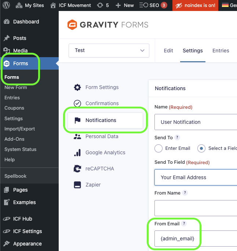
Task: Open ICF Movement site menu
Action: [70, 5]
